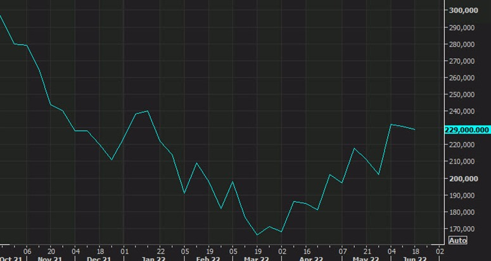491x261 pixels.
Task: Click the 190,000 y-axis label
Action: click(462, 195)
